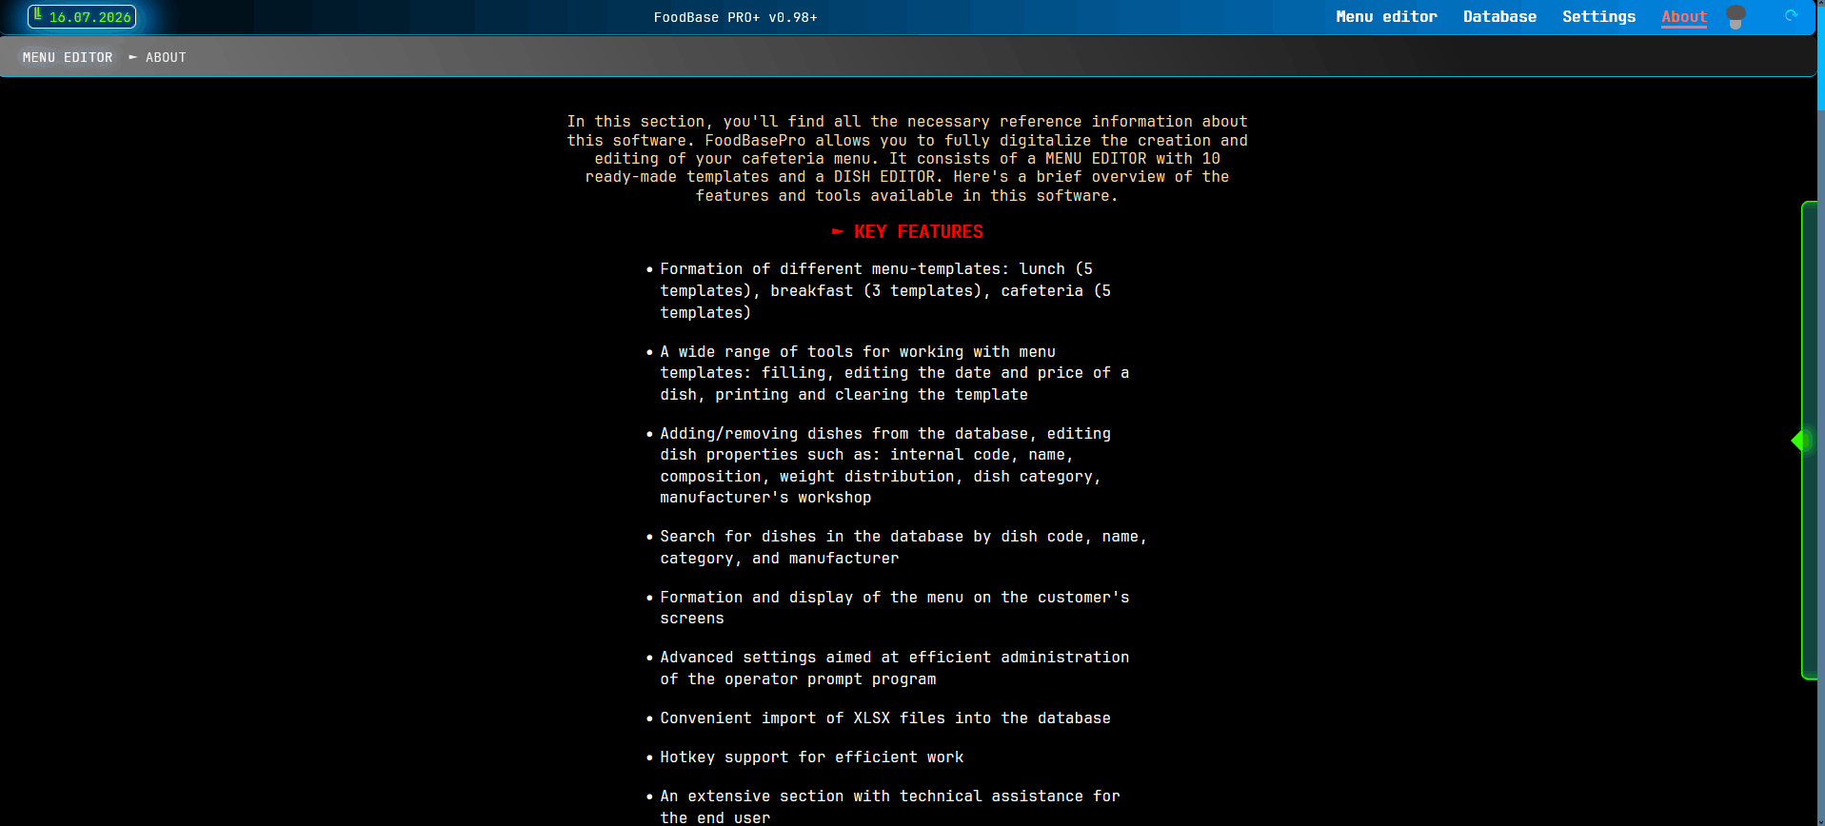
Task: Click the 'Search for dishes in the database' bullet
Action: coord(903,548)
